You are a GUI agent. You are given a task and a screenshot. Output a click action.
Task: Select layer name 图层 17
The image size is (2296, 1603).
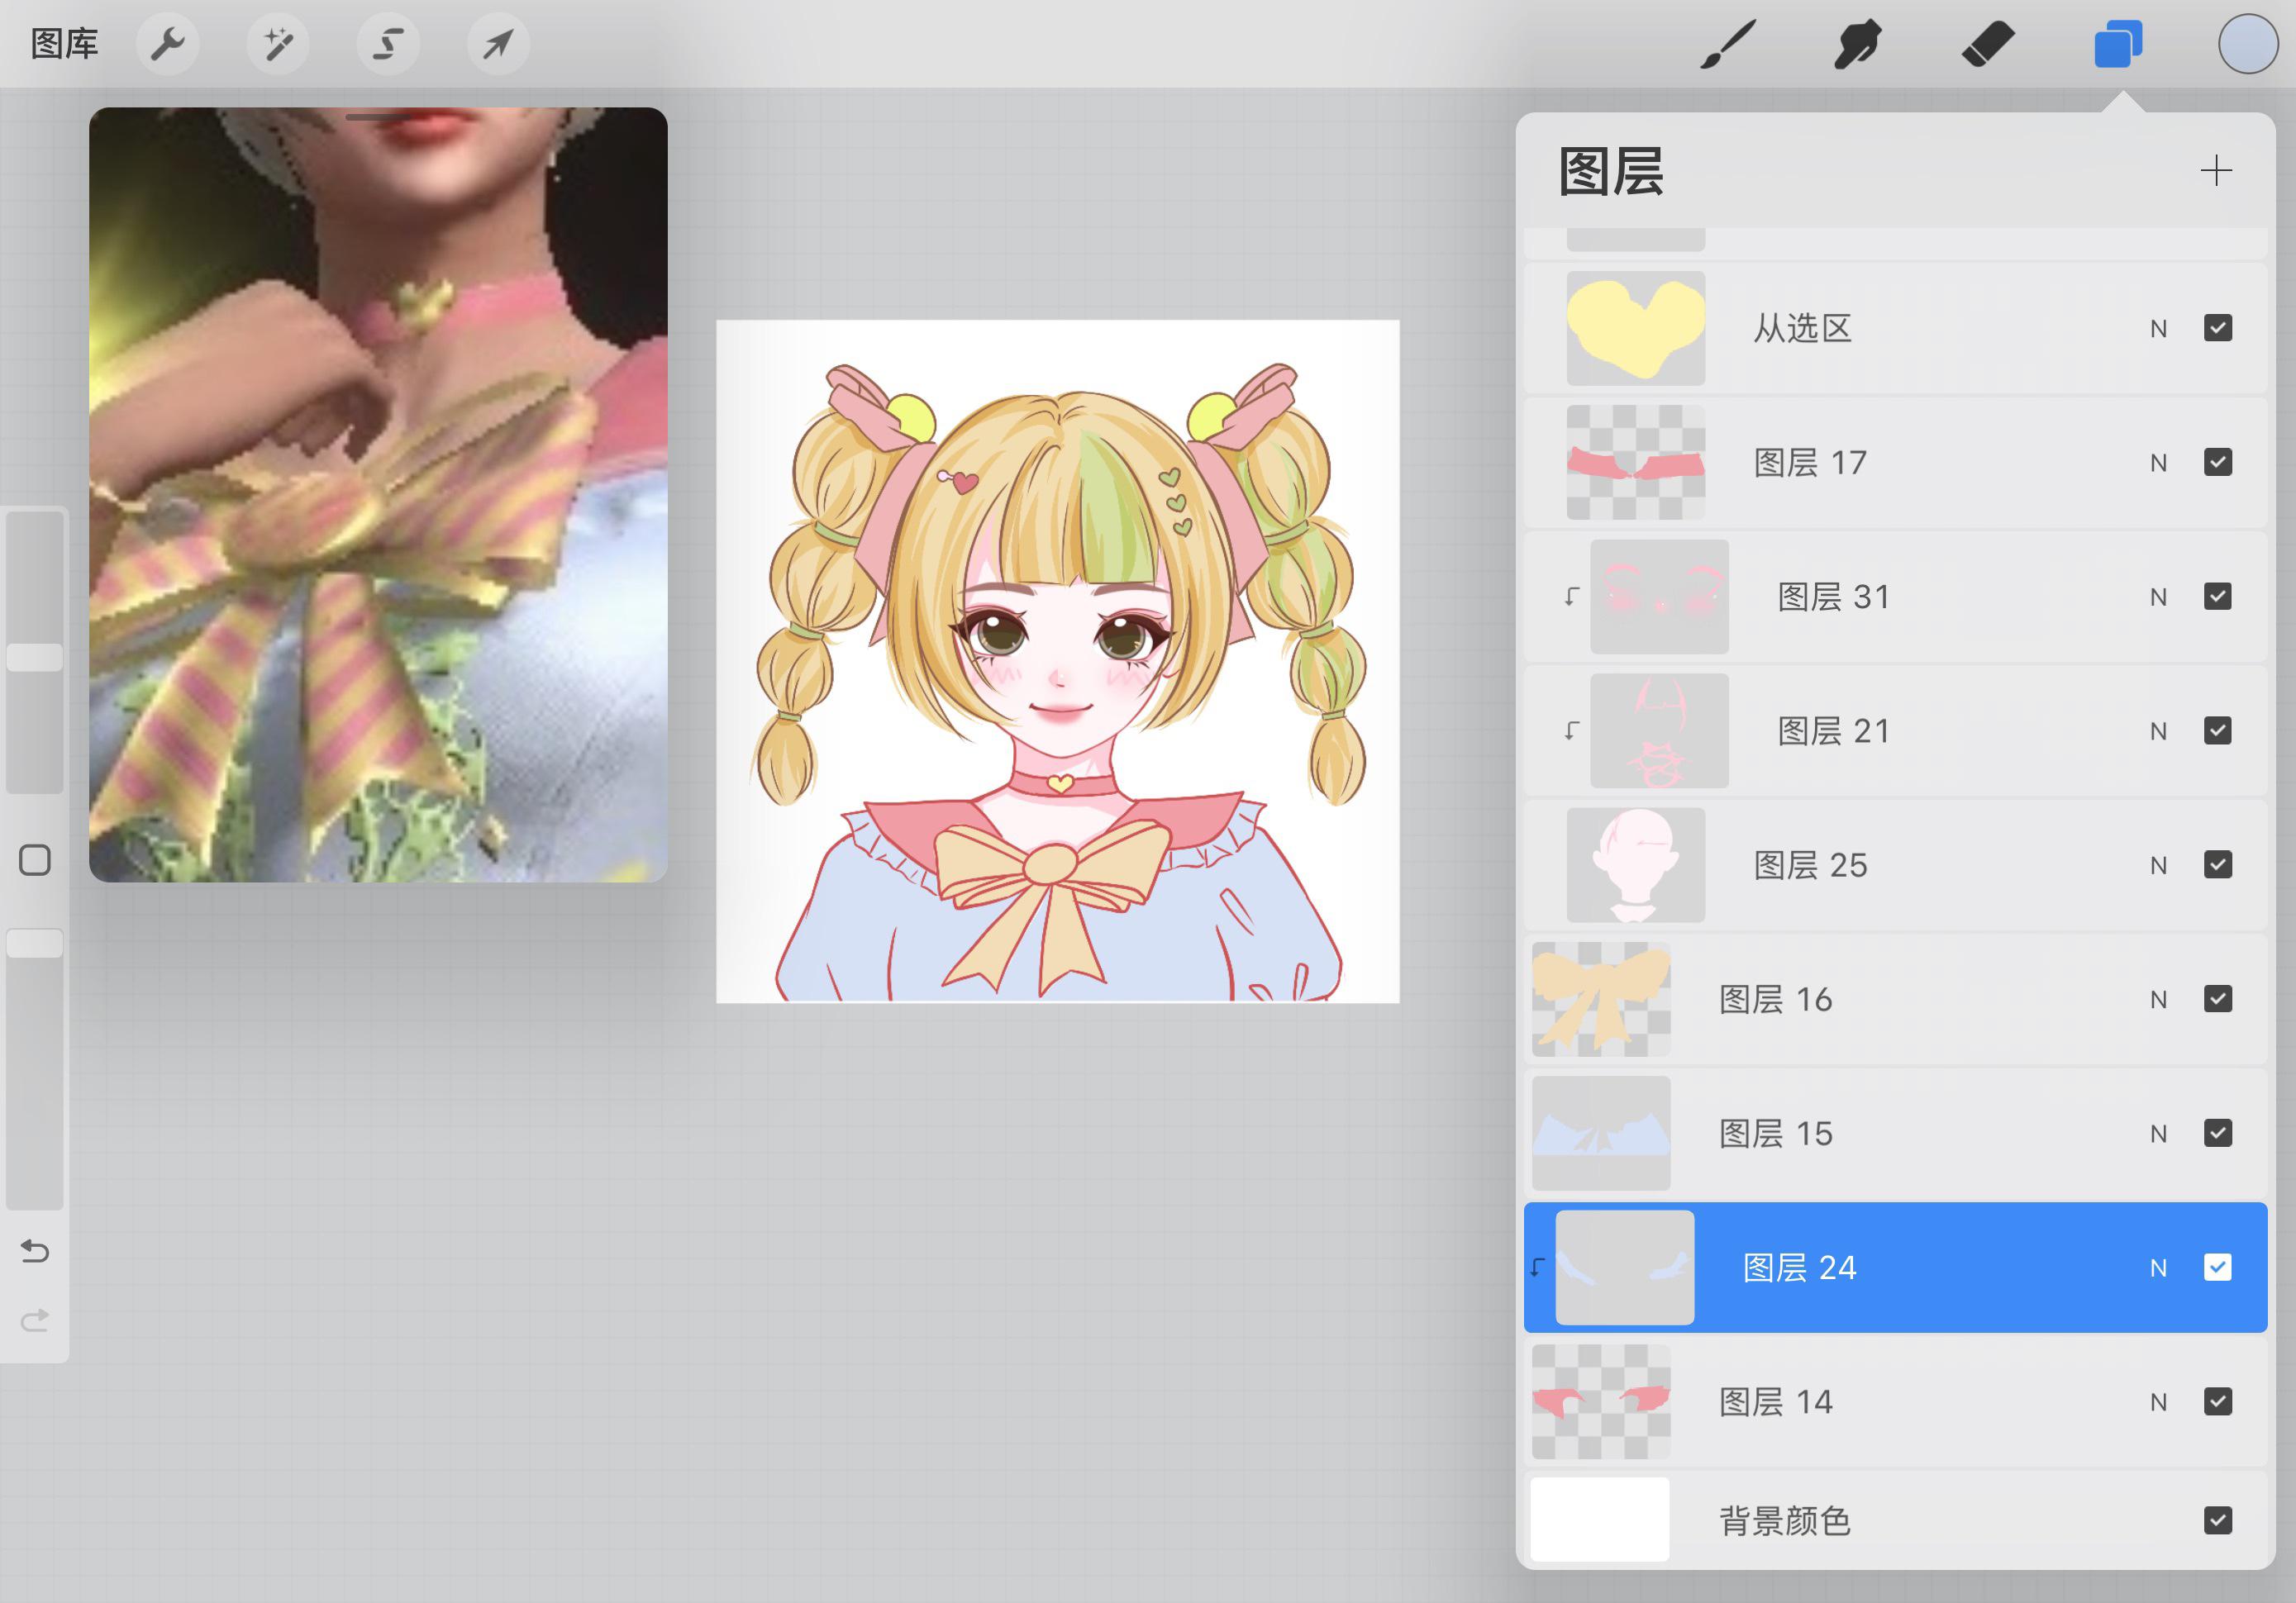click(1810, 462)
